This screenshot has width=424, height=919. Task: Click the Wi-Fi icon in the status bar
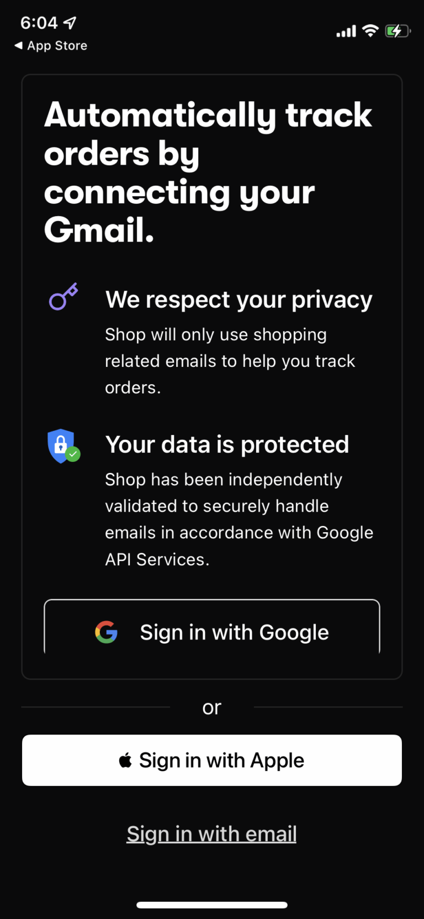coord(370,31)
